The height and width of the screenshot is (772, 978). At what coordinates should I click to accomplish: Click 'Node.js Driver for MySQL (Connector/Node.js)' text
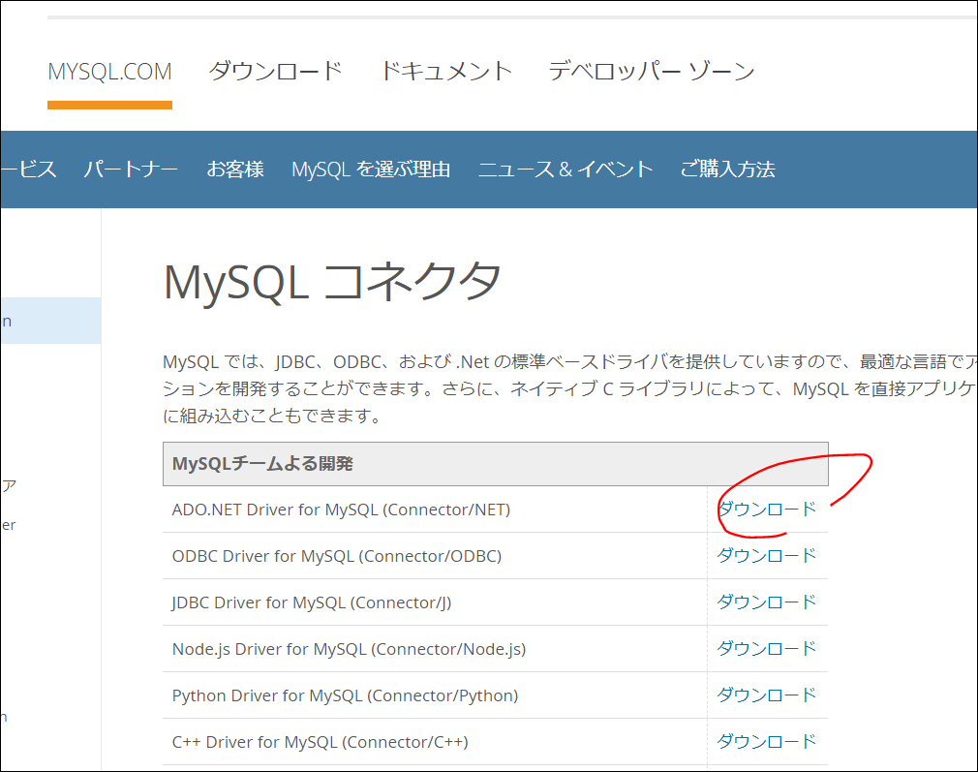tap(350, 649)
